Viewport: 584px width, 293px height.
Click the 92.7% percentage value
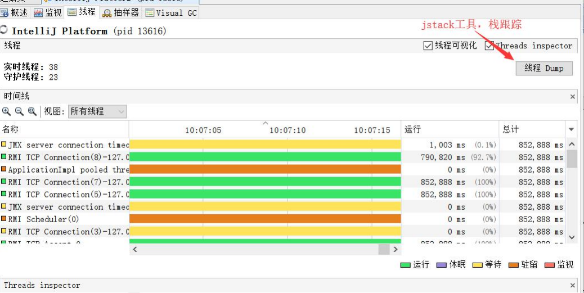click(483, 157)
